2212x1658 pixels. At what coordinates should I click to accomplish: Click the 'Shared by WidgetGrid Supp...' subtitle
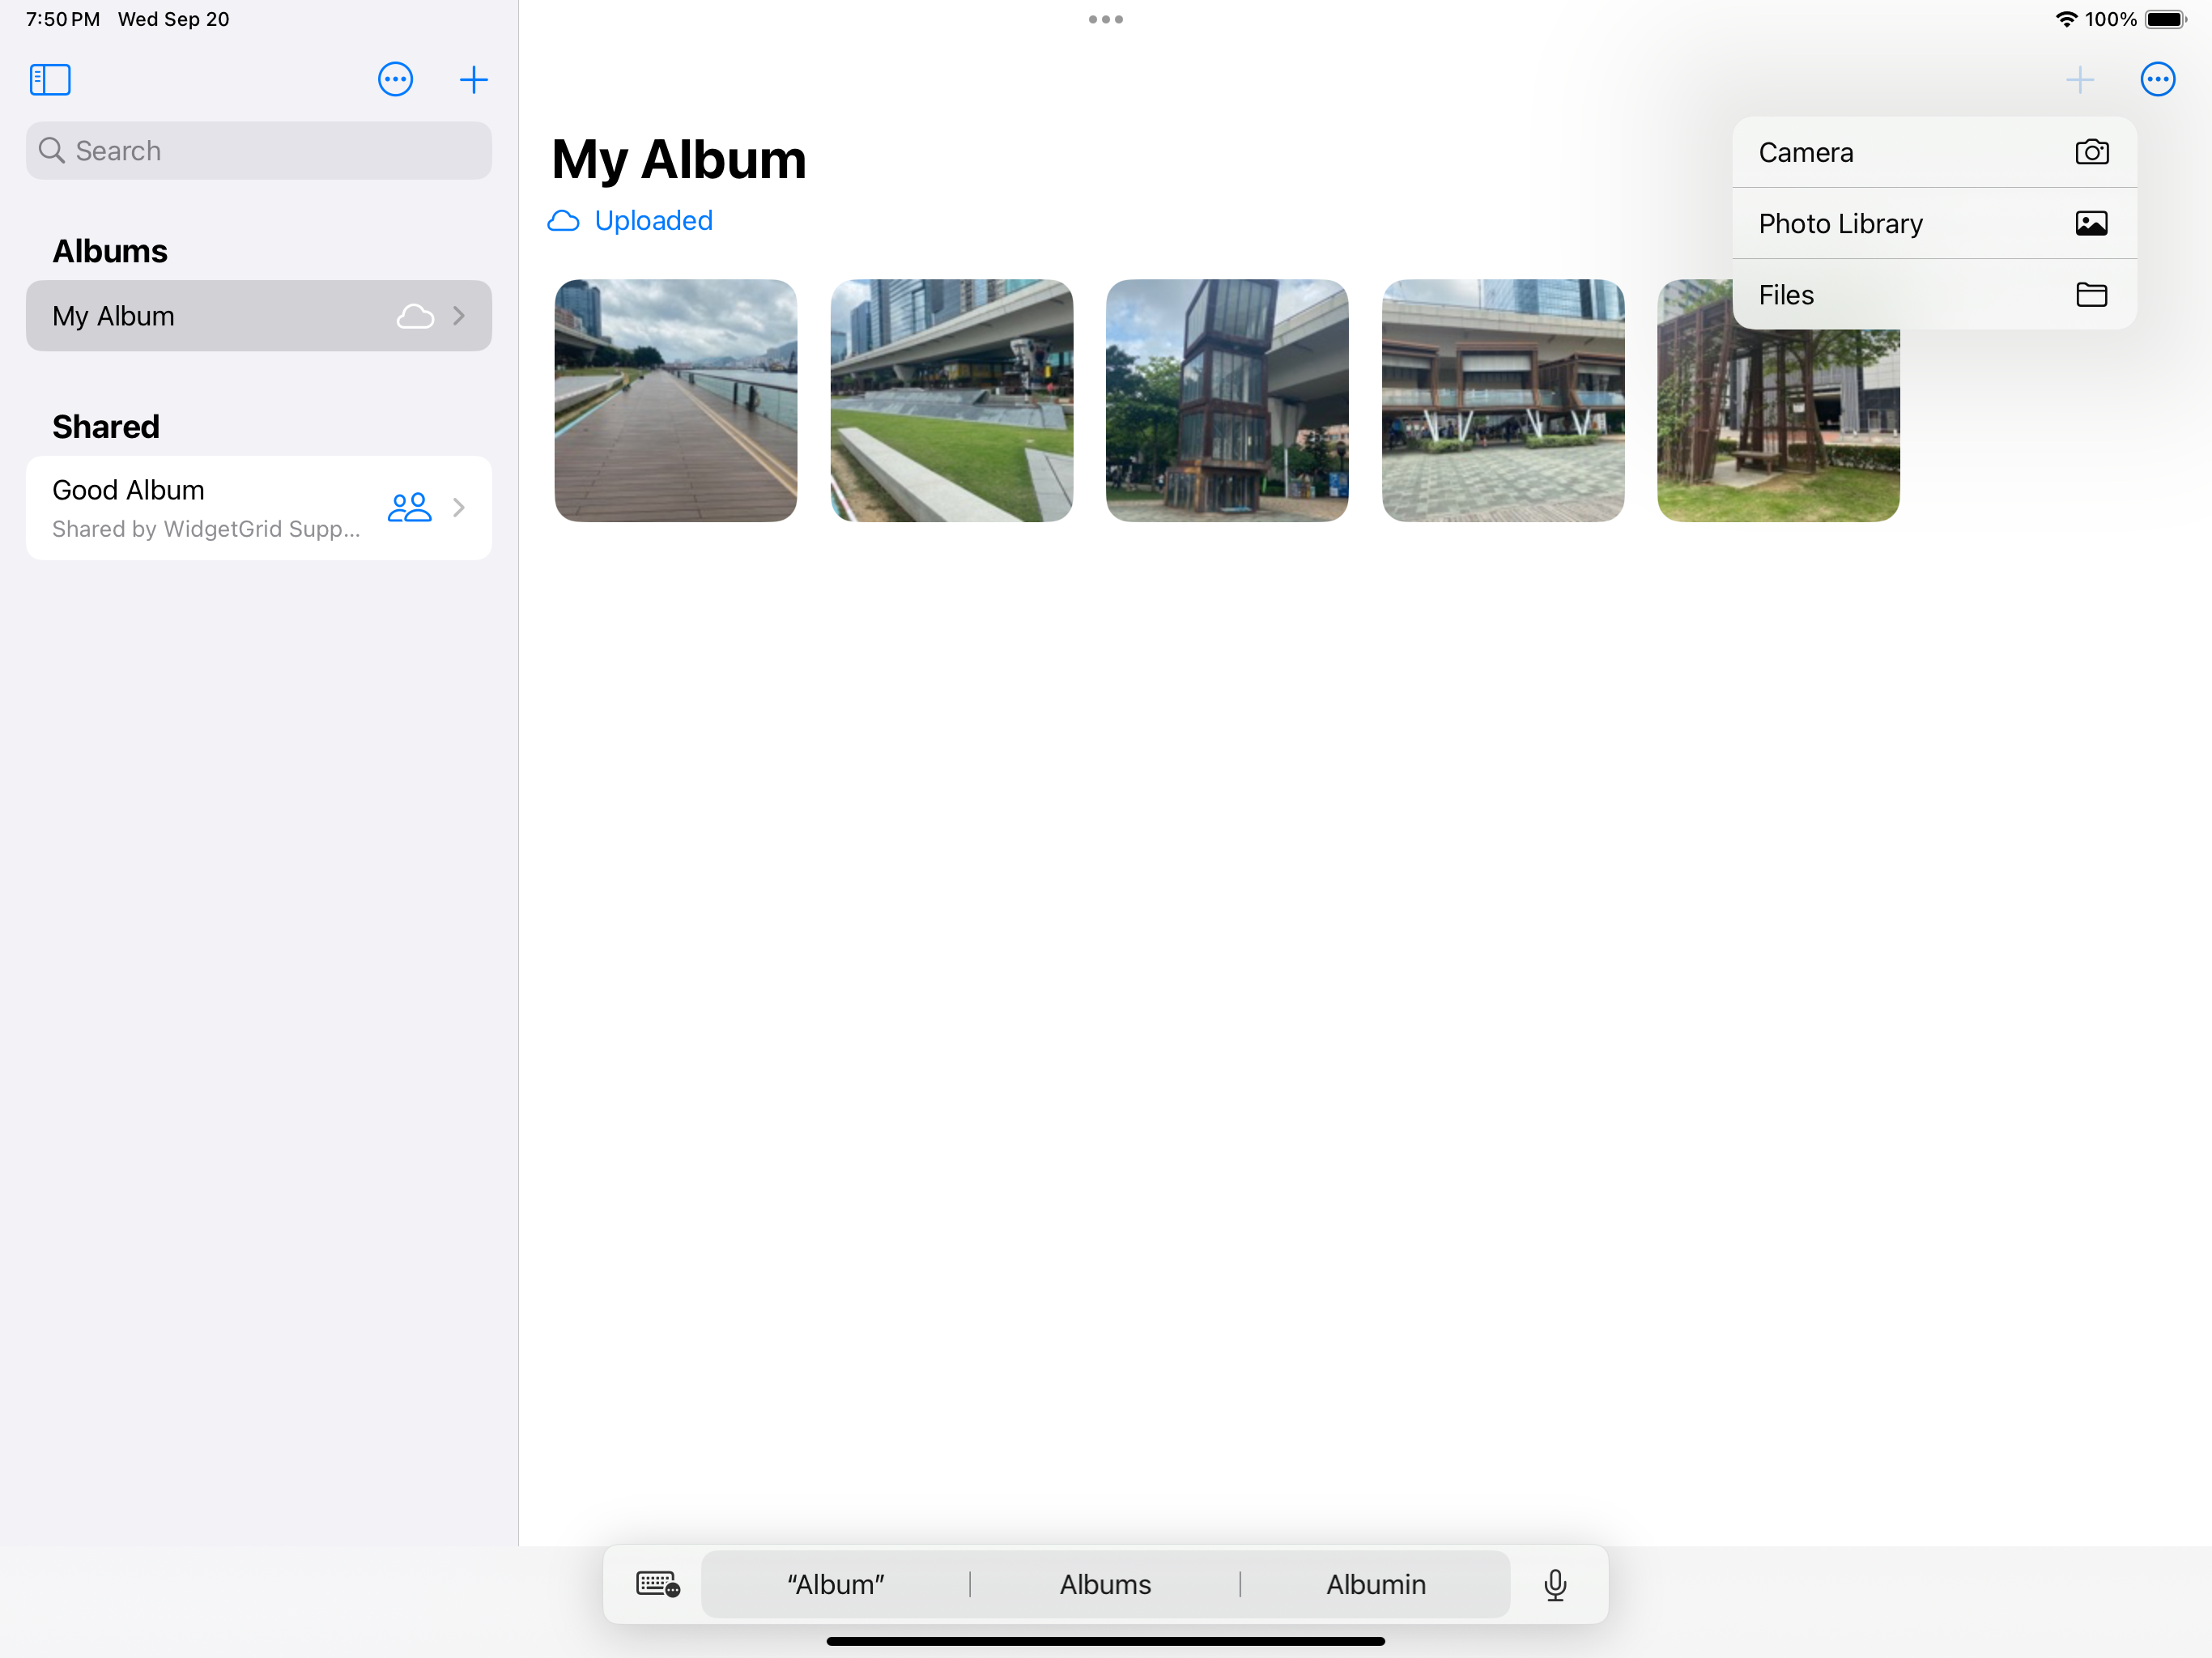click(206, 529)
